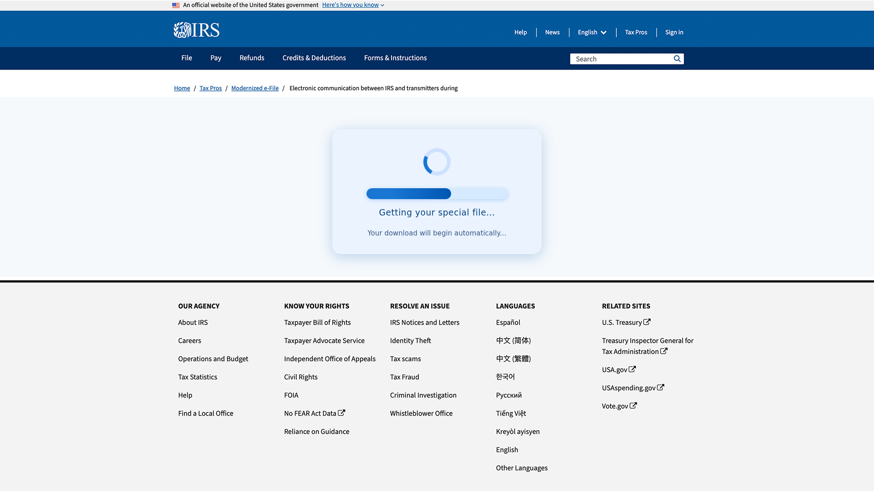The image size is (874, 491).
Task: Click external link icon next to USAspending.gov
Action: (x=661, y=387)
